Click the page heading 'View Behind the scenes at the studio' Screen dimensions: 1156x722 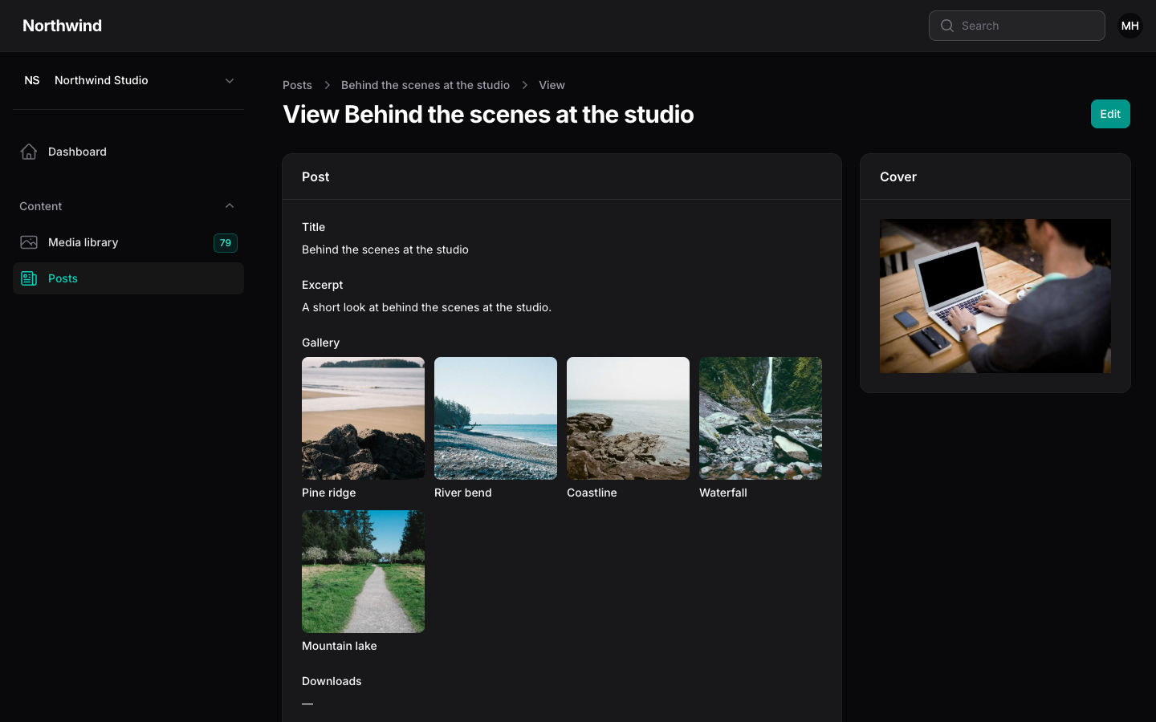[x=488, y=114]
